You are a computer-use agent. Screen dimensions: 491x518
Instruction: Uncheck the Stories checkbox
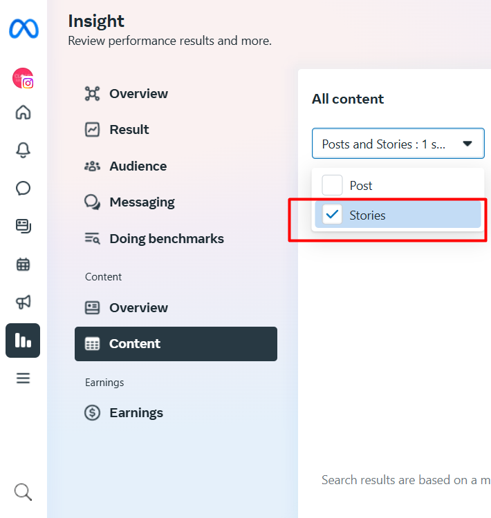pyautogui.click(x=332, y=215)
